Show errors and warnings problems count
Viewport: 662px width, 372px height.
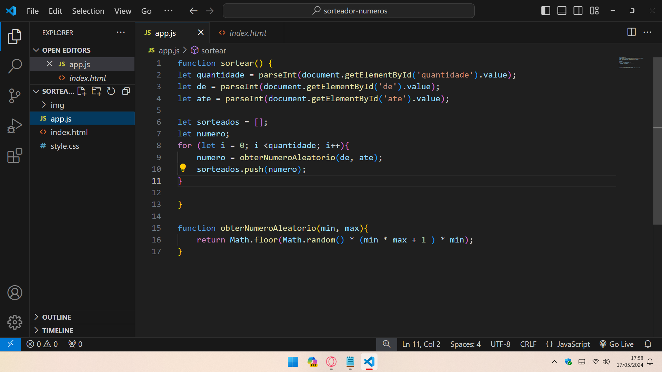point(42,344)
